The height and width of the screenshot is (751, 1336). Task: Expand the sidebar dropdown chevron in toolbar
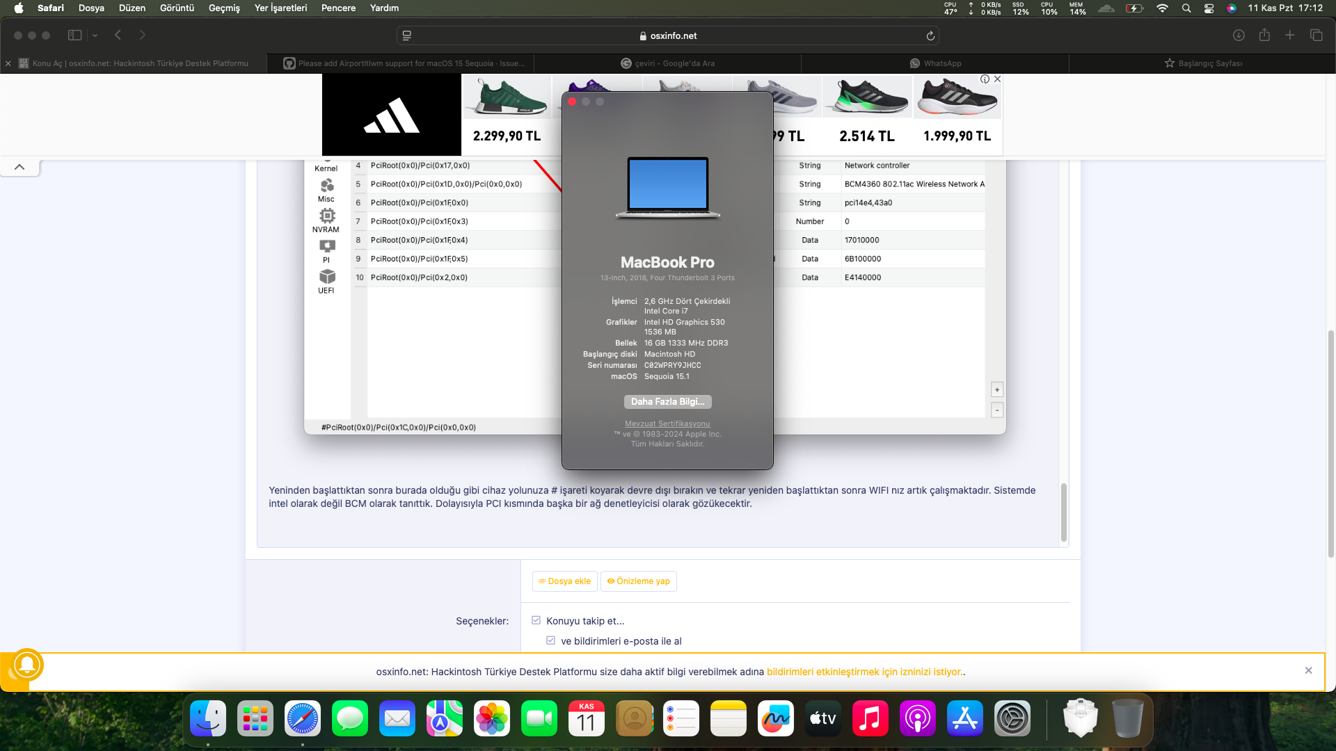coord(95,35)
